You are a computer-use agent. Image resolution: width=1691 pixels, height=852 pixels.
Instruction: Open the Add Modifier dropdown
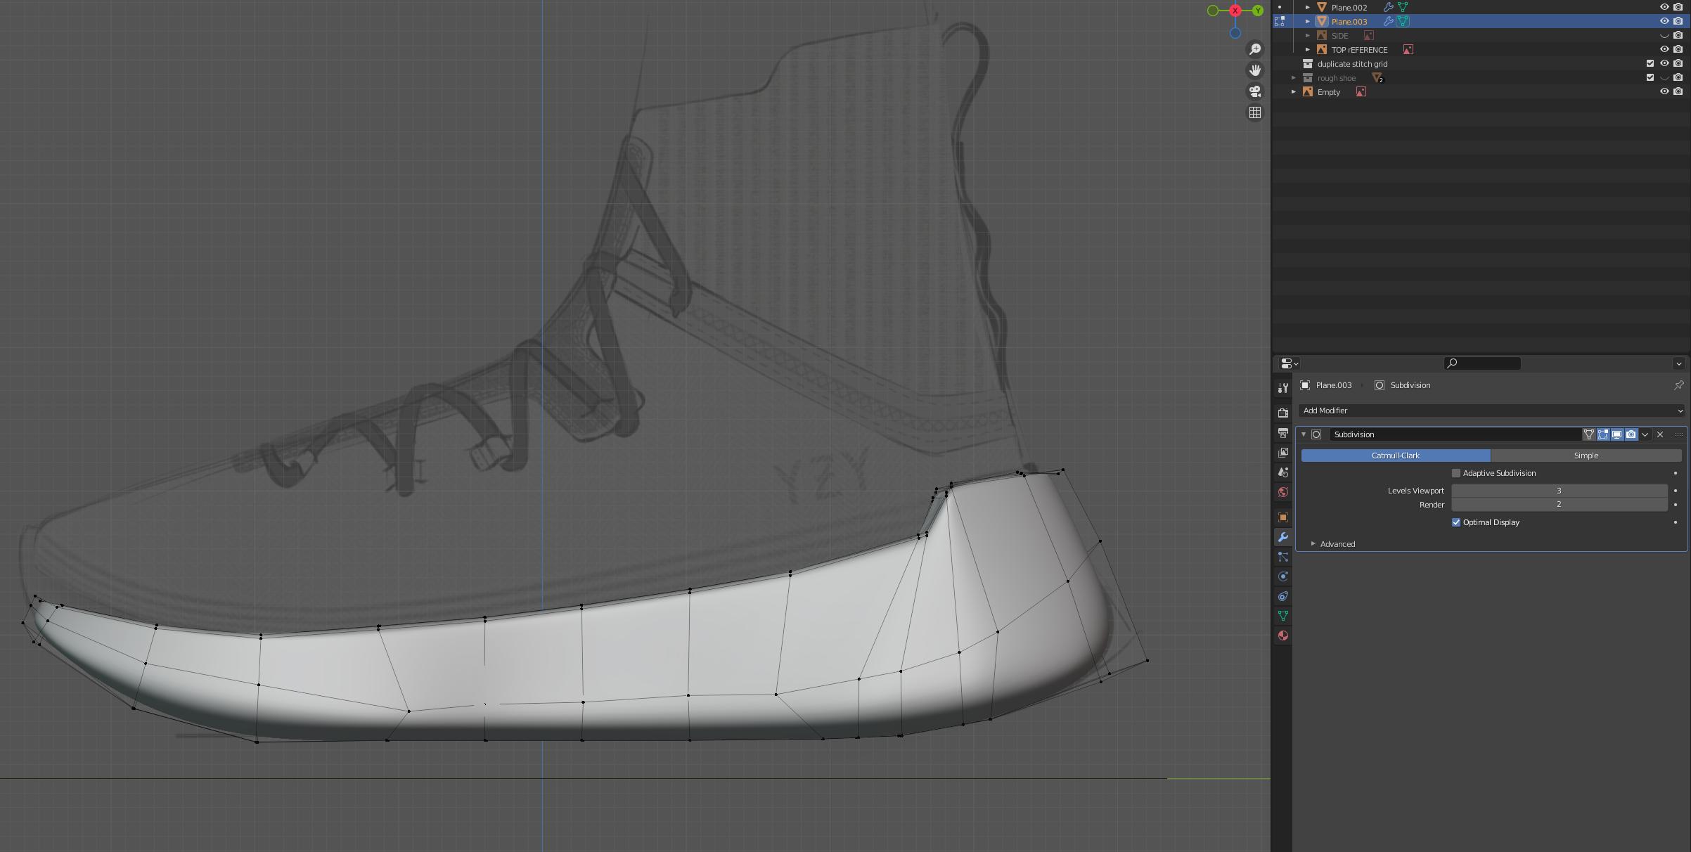point(1493,411)
